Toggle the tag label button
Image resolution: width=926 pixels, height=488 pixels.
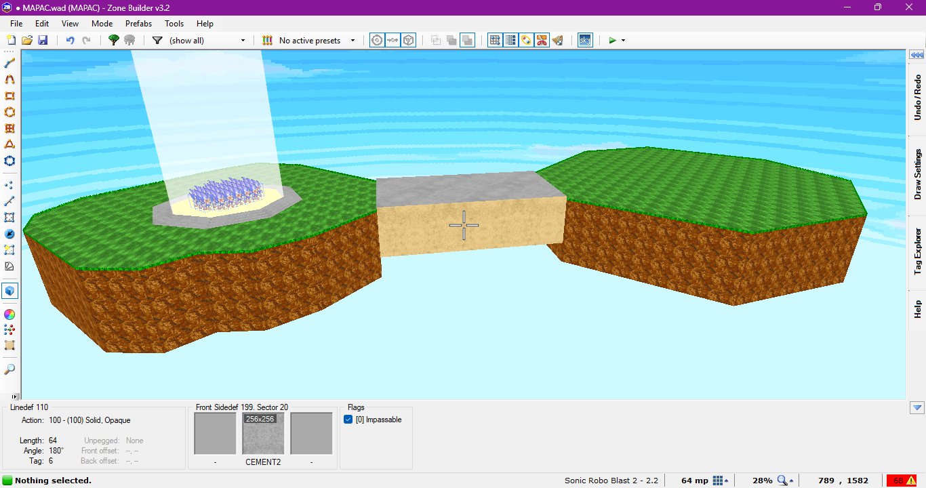526,41
